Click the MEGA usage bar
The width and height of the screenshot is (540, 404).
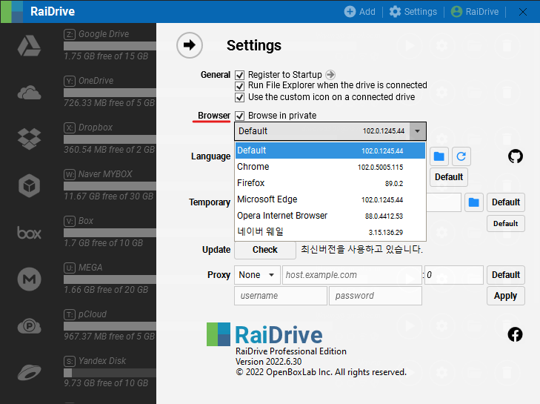[x=110, y=279]
